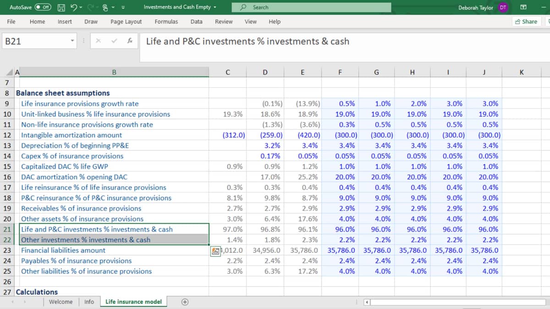
Task: Open Customize Quick Access Toolbar dropdown
Action: click(x=123, y=7)
